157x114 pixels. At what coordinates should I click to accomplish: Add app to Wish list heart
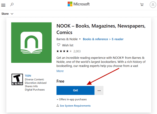(59, 45)
